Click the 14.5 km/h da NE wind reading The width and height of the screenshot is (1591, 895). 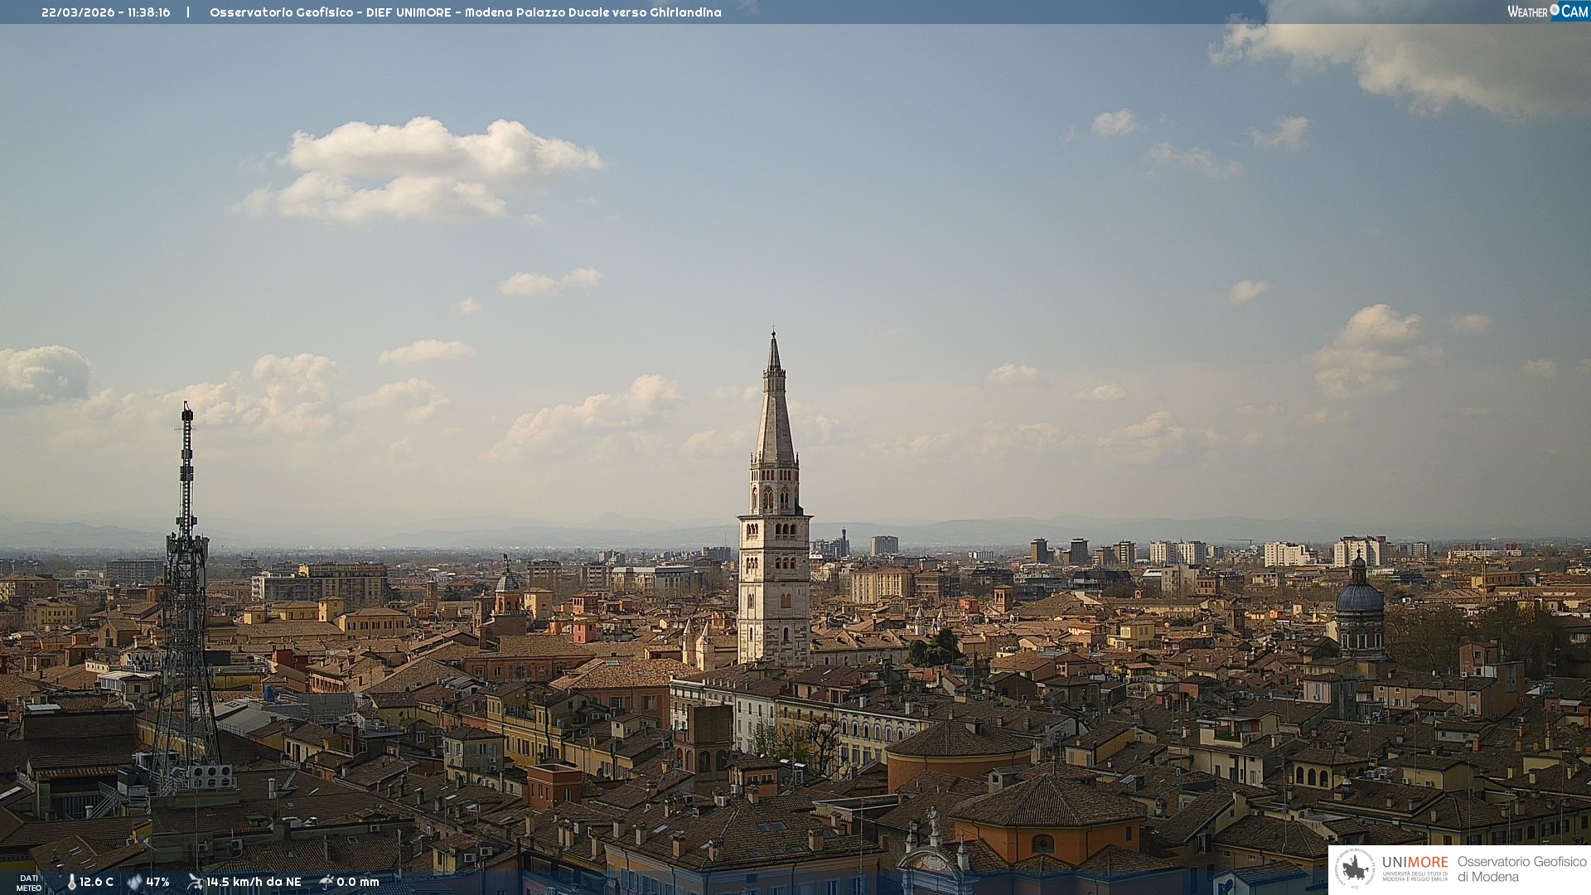click(x=254, y=882)
